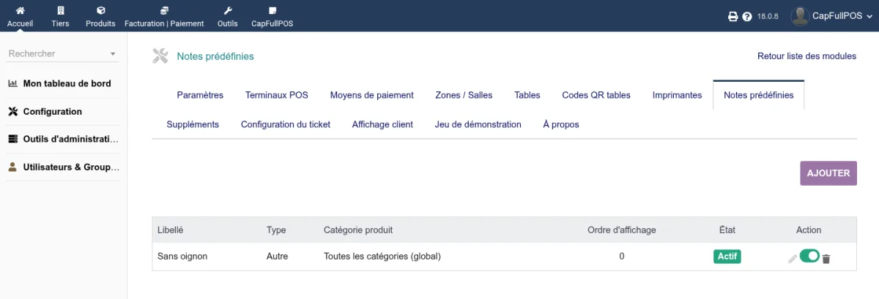The height and width of the screenshot is (299, 879).
Task: Switch to the Affichage client tab
Action: [382, 124]
